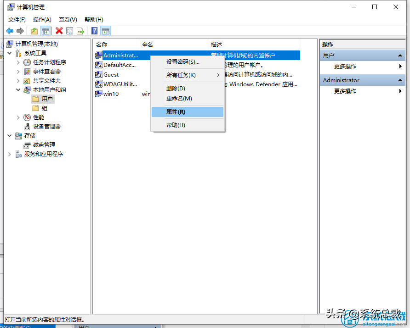
Task: Open the properties dialog via the toolbar icon
Action: 70,30
